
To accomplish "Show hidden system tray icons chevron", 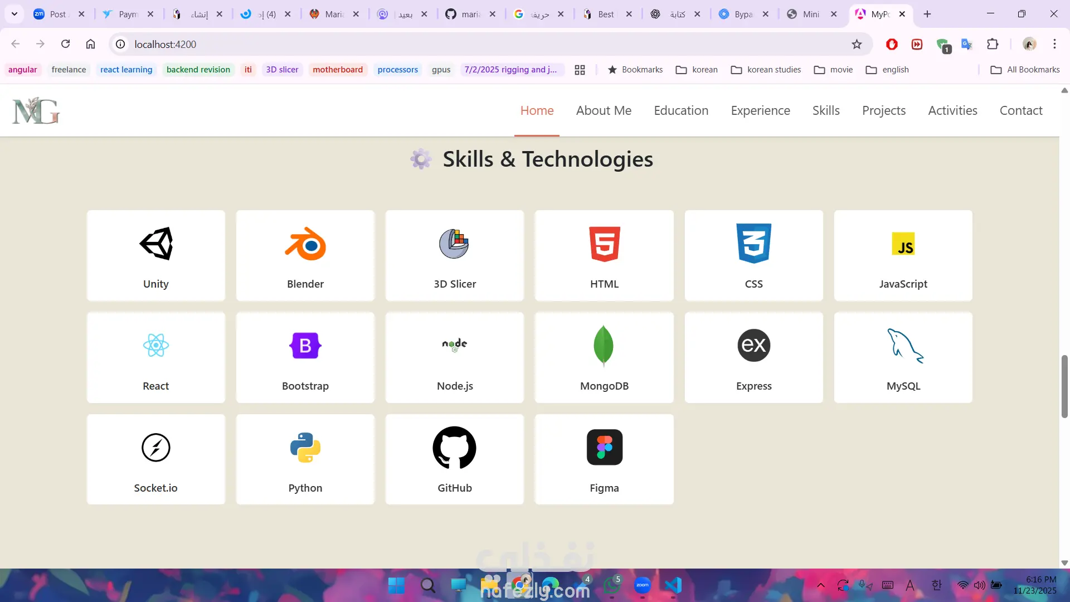I will click(820, 585).
